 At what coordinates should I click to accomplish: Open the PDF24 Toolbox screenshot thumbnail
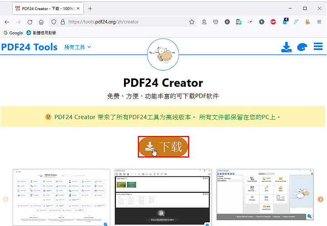(x=61, y=198)
